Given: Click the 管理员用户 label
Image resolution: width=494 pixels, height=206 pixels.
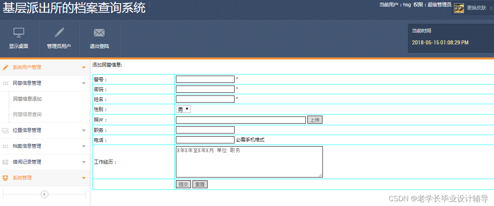Looking at the screenshot, I should (x=59, y=46).
